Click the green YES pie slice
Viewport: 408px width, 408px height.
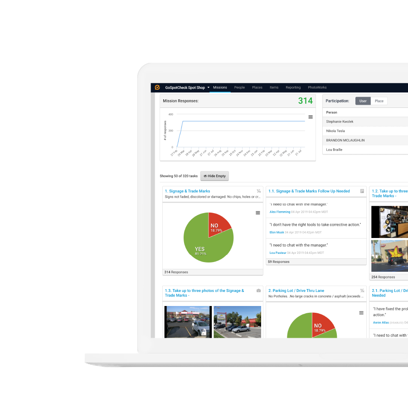pyautogui.click(x=200, y=249)
